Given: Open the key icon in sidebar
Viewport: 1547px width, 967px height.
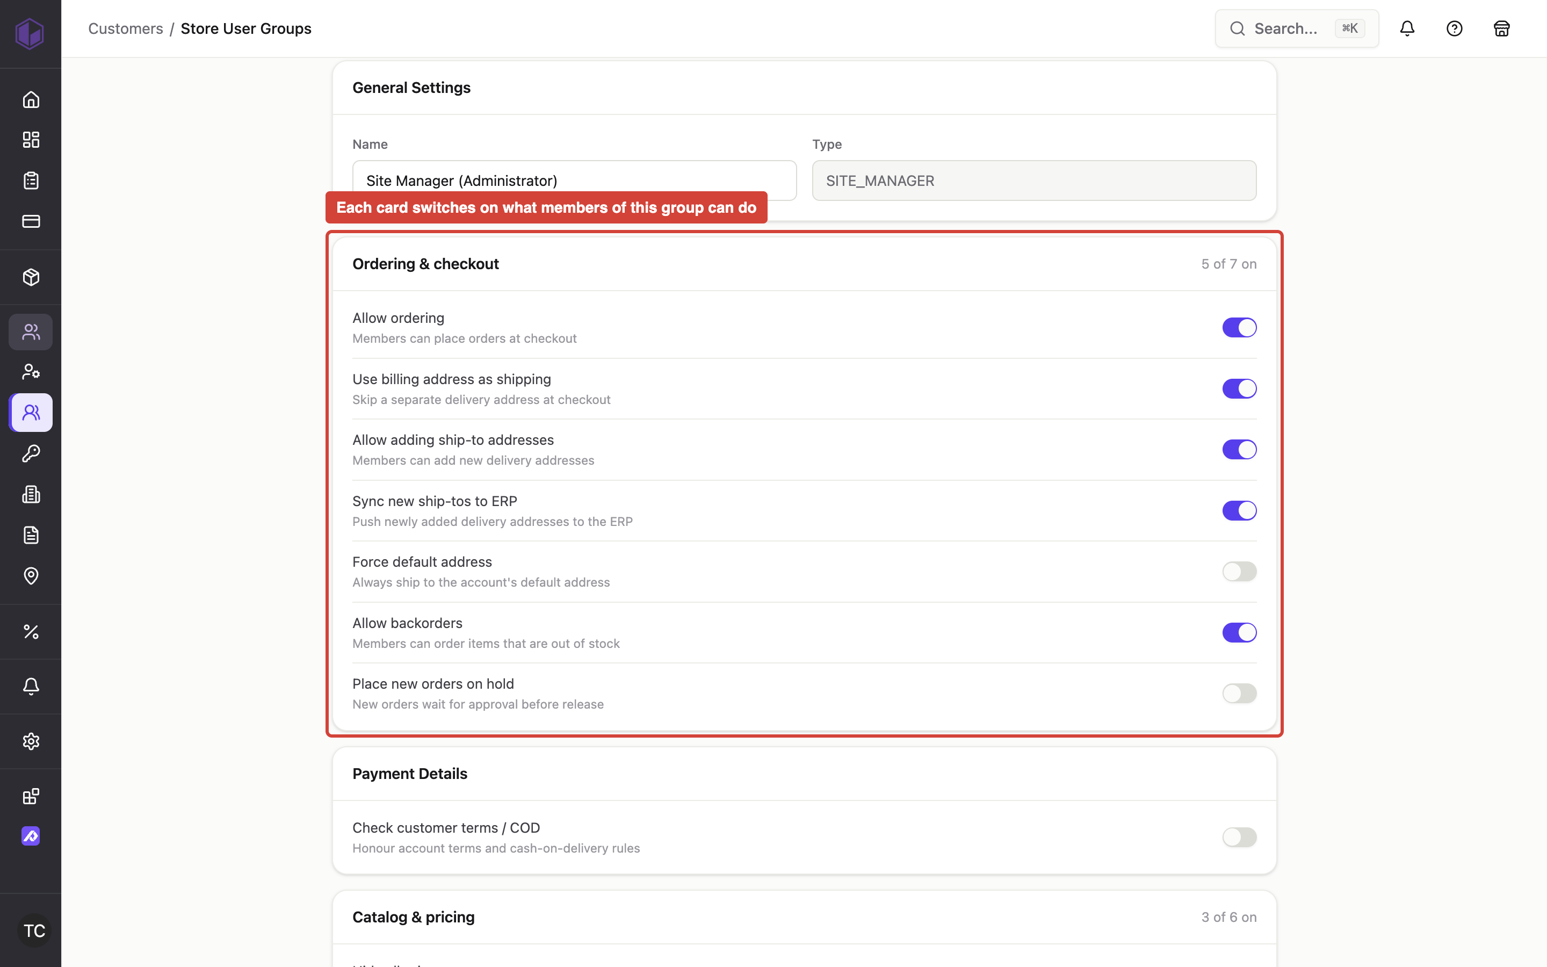Looking at the screenshot, I should (31, 453).
